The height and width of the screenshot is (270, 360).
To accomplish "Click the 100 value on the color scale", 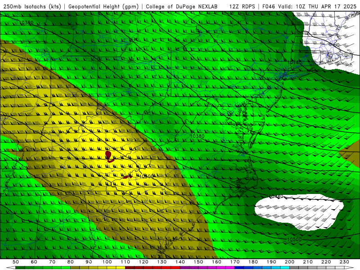I will (x=107, y=262).
